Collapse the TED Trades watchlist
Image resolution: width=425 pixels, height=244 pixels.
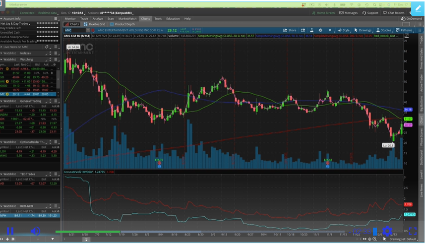tap(1, 174)
